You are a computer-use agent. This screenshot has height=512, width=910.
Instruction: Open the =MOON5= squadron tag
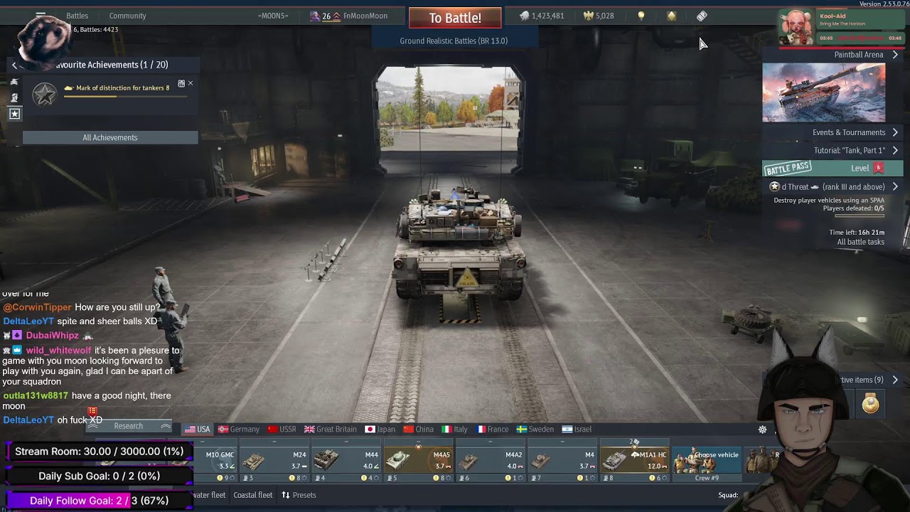pyautogui.click(x=273, y=16)
